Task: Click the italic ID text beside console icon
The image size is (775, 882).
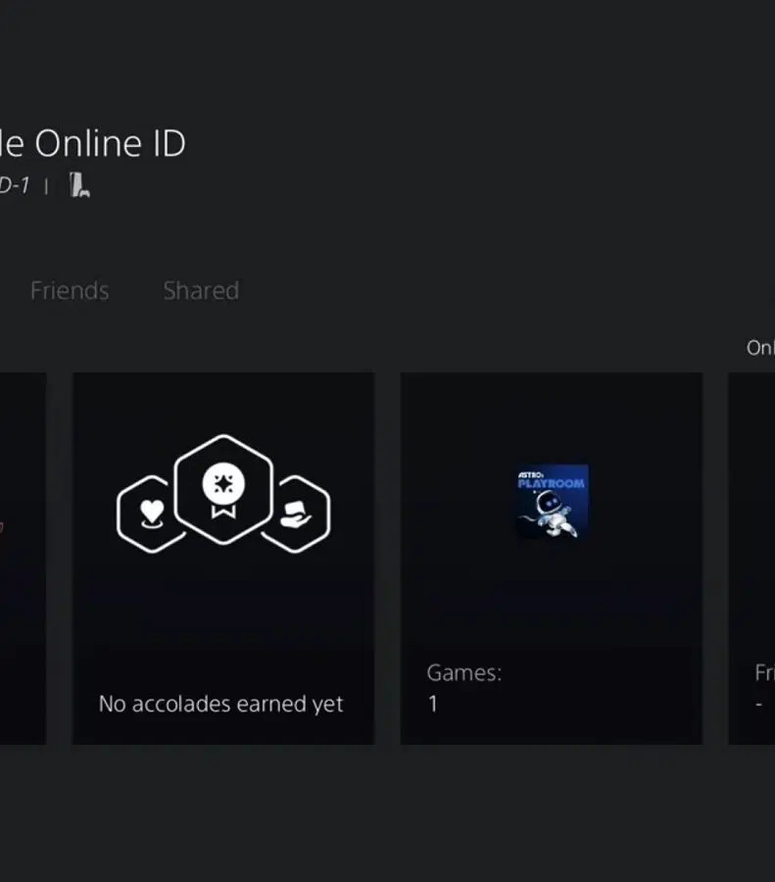Action: tap(14, 185)
